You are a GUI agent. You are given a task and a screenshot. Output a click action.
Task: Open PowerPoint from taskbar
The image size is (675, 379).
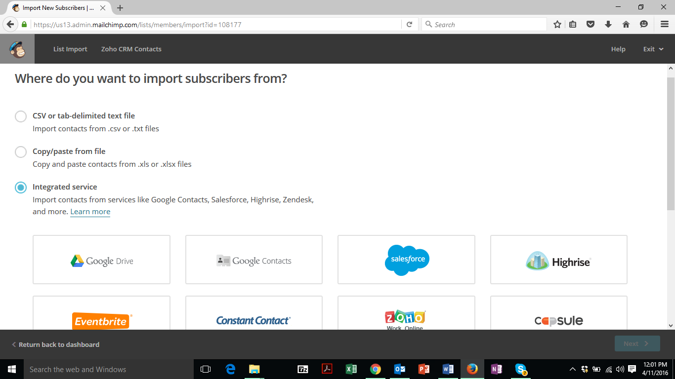[424, 369]
